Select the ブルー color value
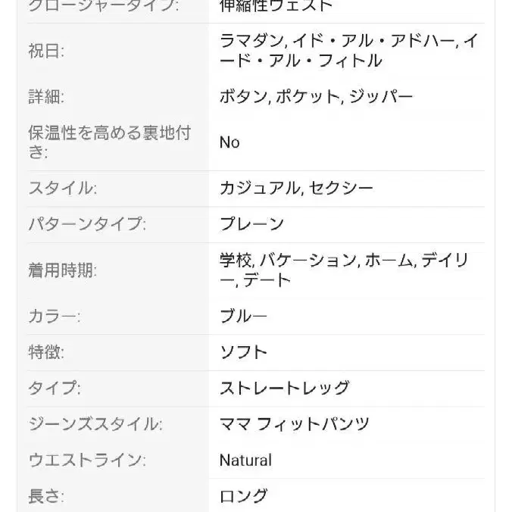Viewport: 512px width, 512px height. [243, 316]
